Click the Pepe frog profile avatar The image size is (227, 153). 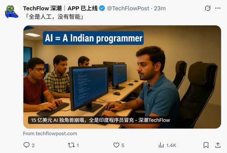click(x=12, y=12)
